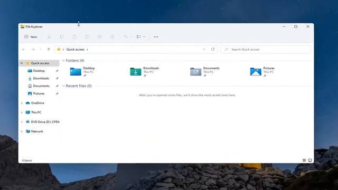Open the Sort options dropdown

[x=127, y=37]
